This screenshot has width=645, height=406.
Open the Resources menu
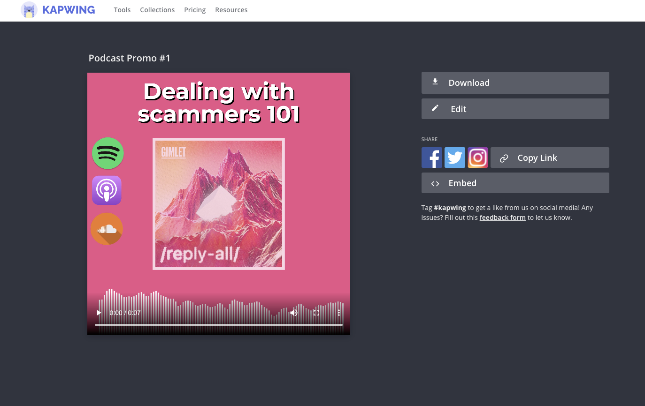tap(231, 10)
